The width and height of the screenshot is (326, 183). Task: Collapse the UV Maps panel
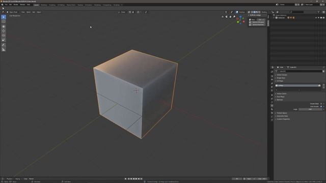[x=280, y=81]
